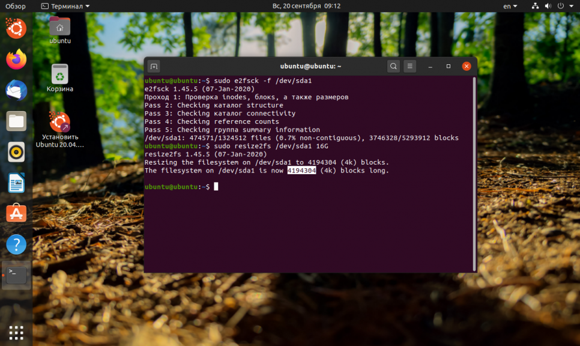Launch Firefox from the dock

point(16,59)
